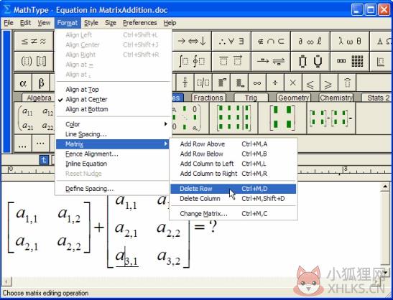Open the overbar and underbar templates palette
The height and width of the screenshot is (300, 393).
[x=231, y=61]
